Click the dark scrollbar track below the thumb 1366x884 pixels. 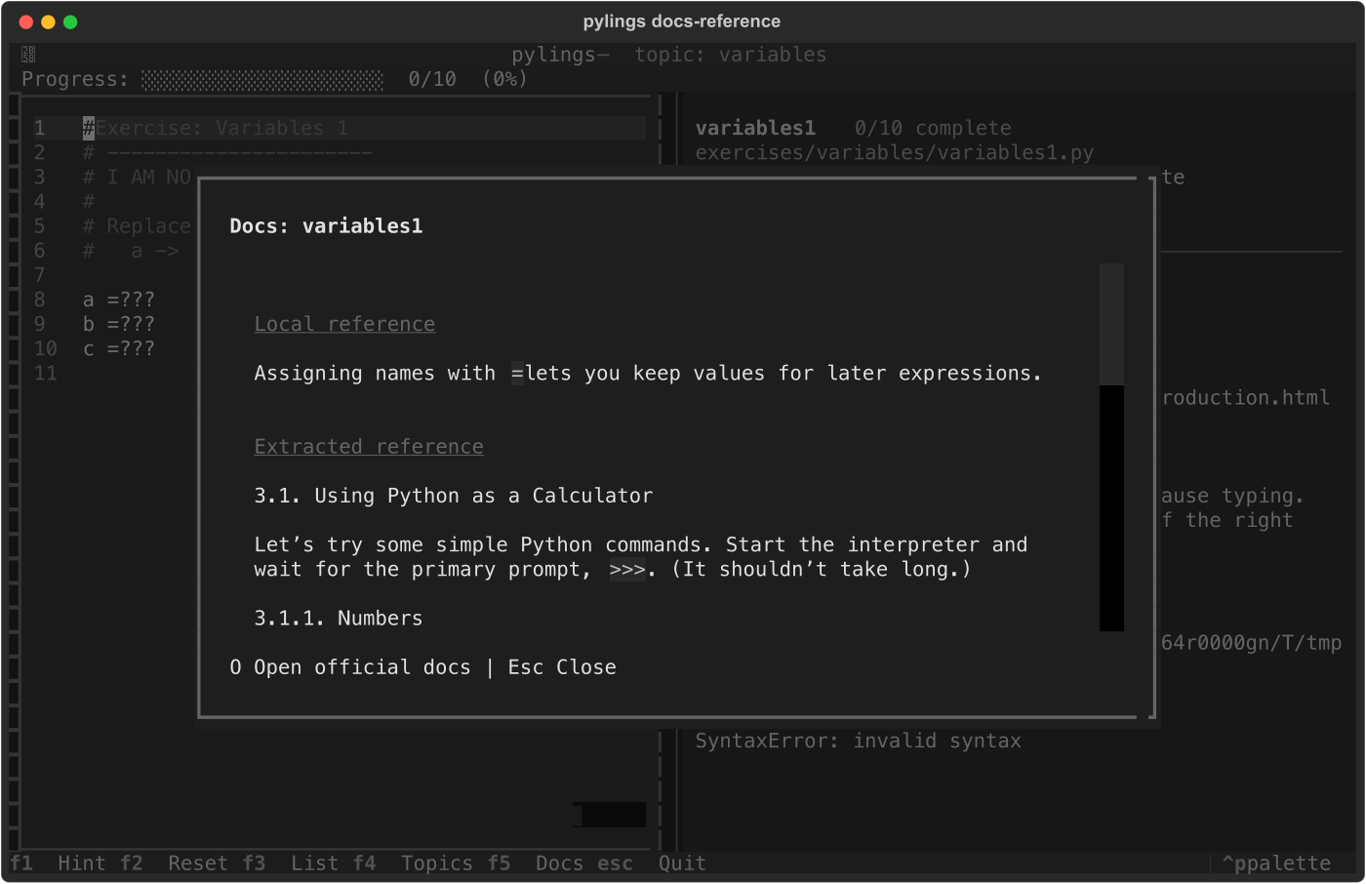pos(1111,508)
